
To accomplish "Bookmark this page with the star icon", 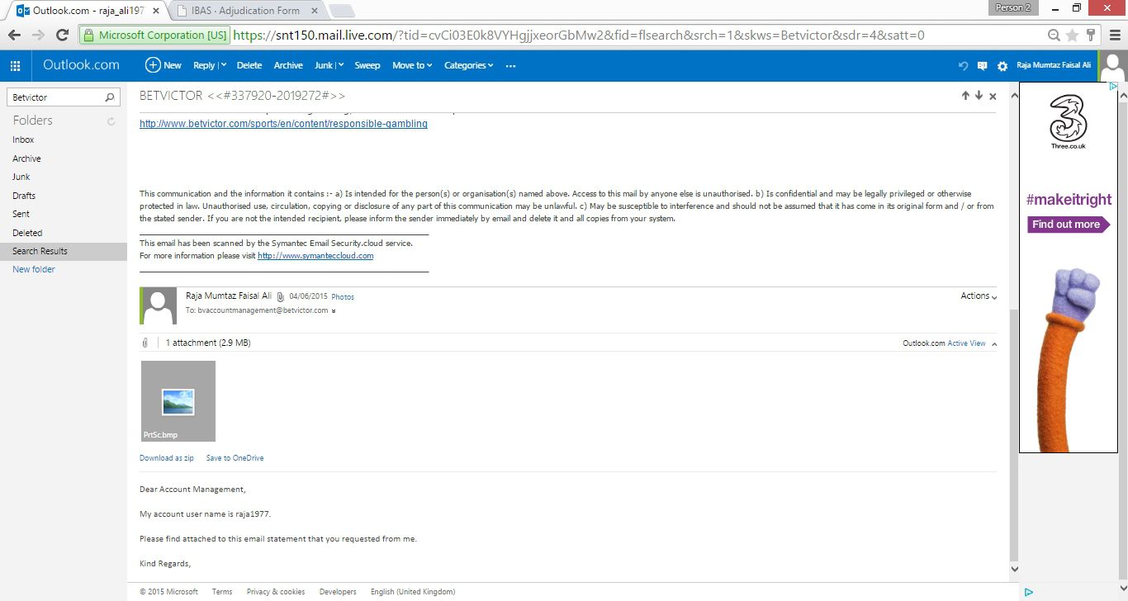I will 1072,35.
